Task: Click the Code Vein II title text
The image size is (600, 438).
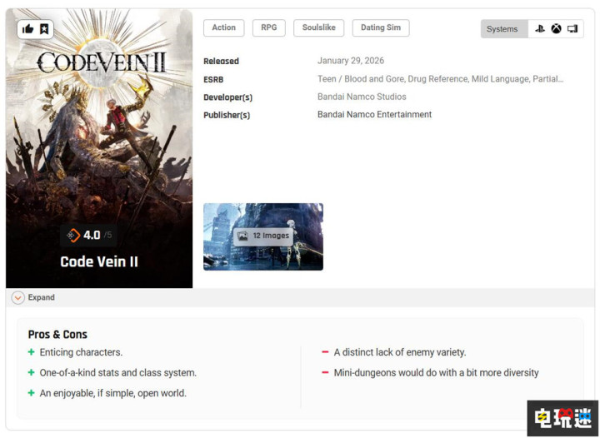Action: [99, 261]
